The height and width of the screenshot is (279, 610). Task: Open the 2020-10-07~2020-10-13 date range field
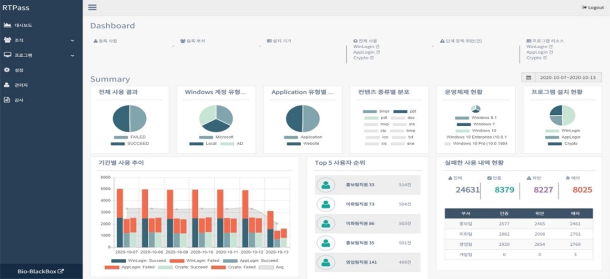[x=569, y=77]
